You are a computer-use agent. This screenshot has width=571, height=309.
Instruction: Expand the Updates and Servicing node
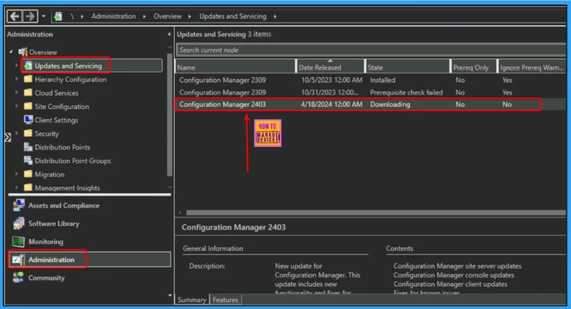pos(16,66)
